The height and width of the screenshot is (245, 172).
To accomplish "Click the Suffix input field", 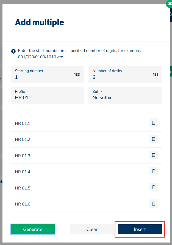I will [x=125, y=98].
